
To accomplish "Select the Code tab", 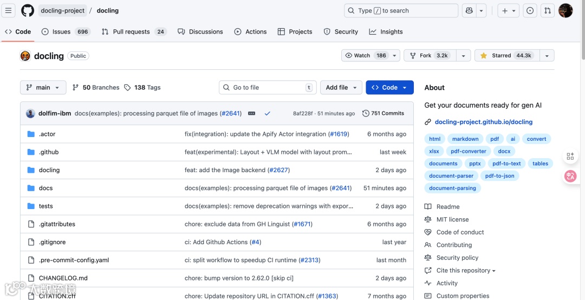I will coord(18,32).
